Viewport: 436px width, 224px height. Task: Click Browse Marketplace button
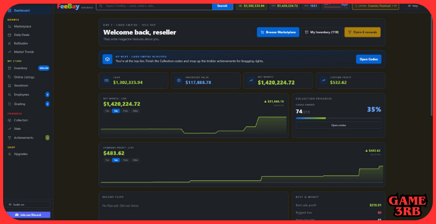click(x=278, y=32)
